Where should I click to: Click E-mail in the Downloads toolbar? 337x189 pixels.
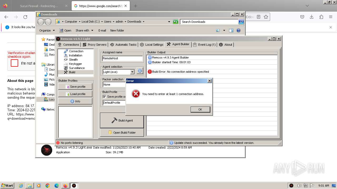click(102, 30)
